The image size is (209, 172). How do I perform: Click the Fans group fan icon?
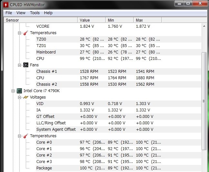26,65
